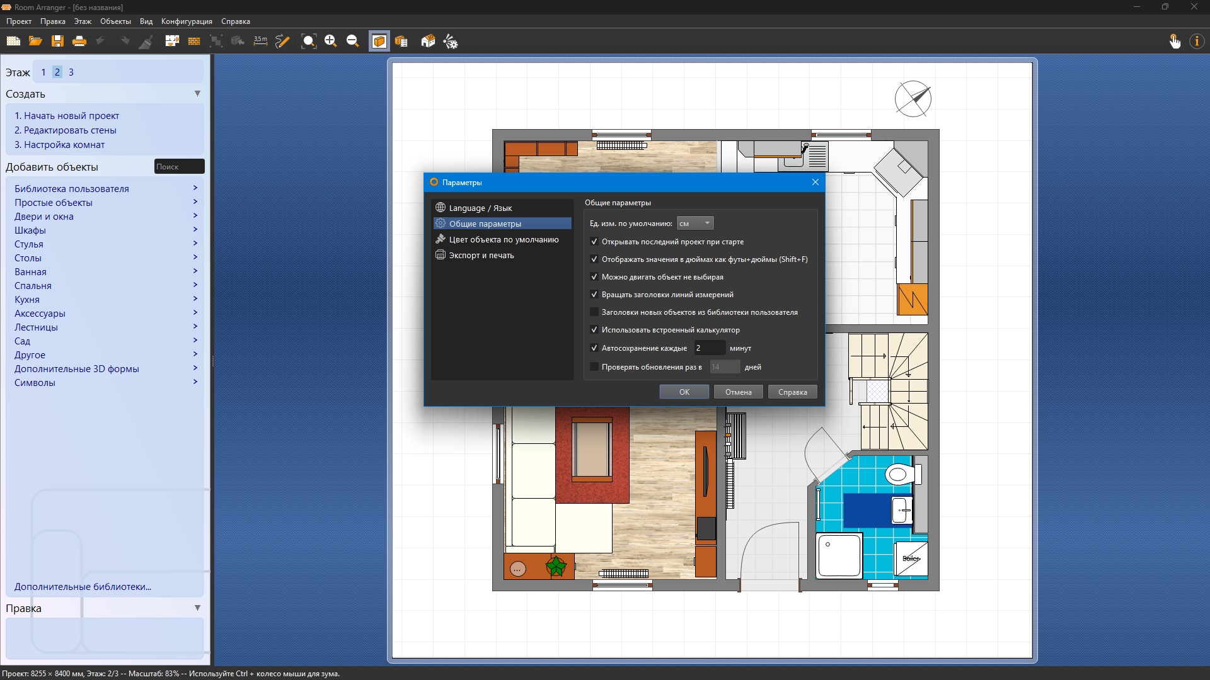Select floor tab 3
The image size is (1210, 680).
[71, 72]
